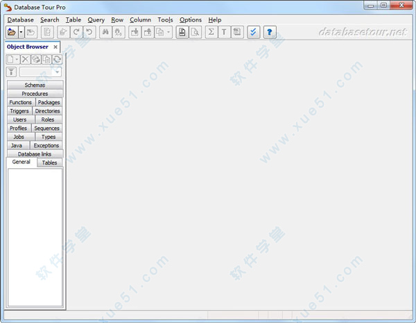Switch to the Users tab
The image size is (416, 323).
(20, 119)
